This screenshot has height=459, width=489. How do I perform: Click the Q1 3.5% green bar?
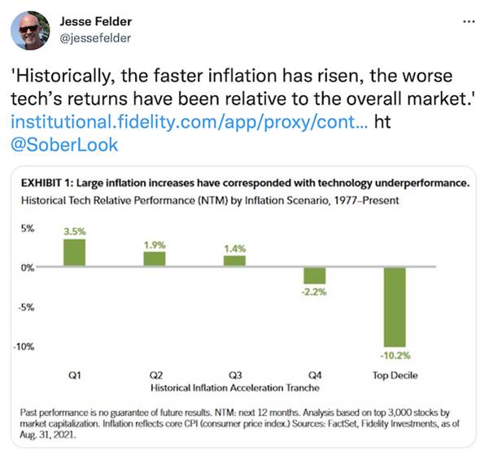[75, 253]
